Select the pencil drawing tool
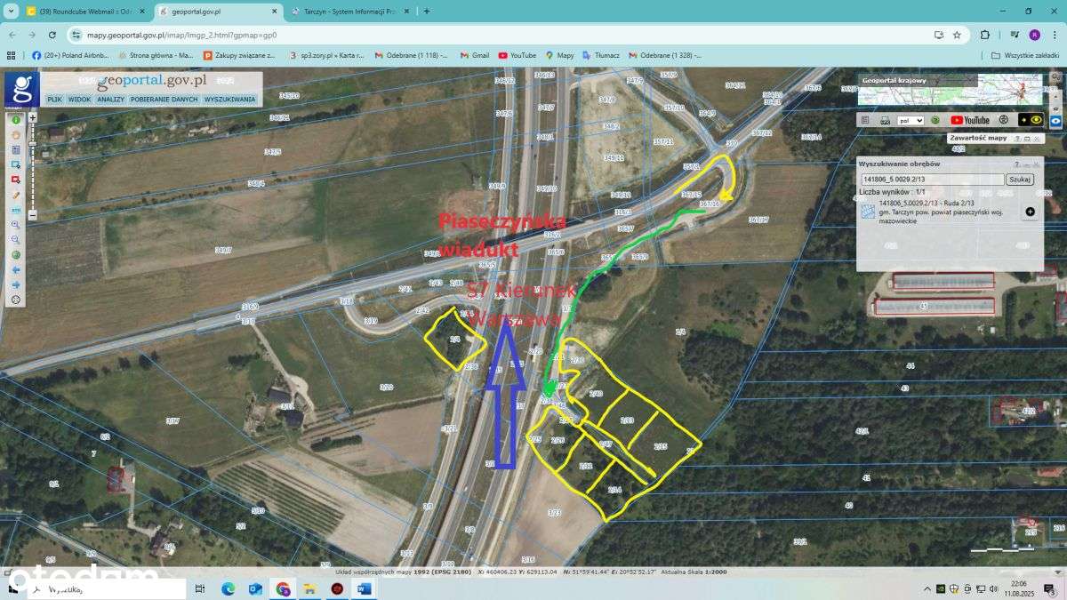The image size is (1067, 600). point(16,195)
